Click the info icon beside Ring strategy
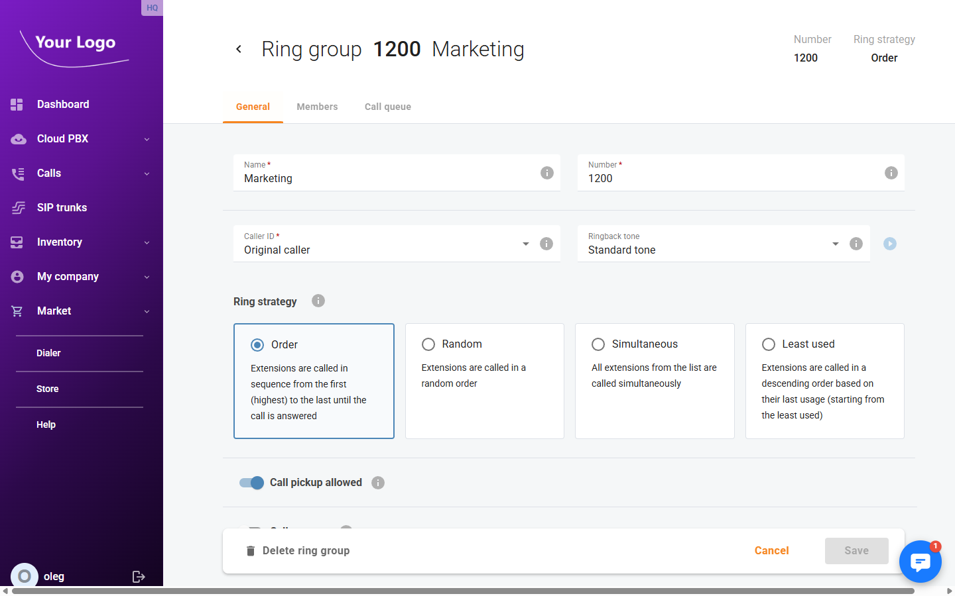Viewport: 955px width, 596px height. click(x=318, y=301)
